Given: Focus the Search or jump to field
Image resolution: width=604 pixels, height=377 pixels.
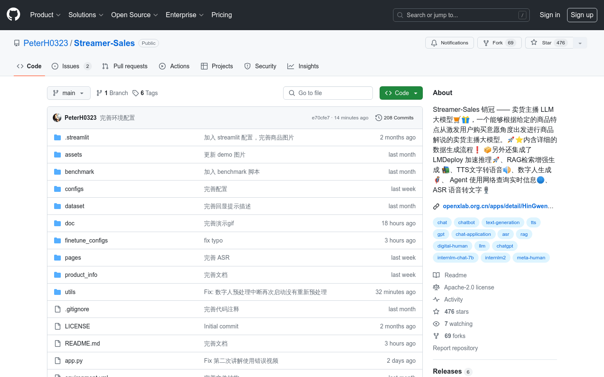Looking at the screenshot, I should tap(461, 15).
